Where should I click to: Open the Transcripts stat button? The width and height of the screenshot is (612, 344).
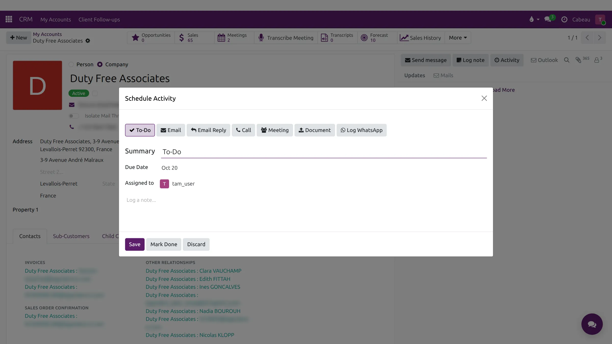[337, 38]
